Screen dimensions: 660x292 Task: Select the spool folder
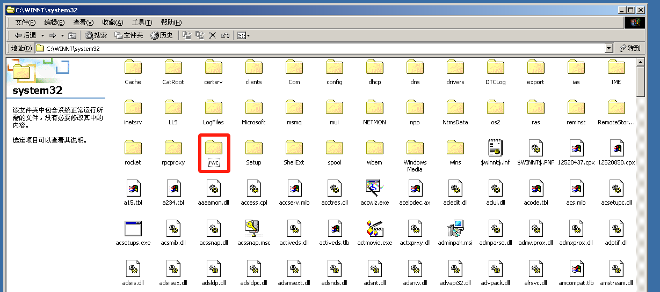tap(334, 153)
